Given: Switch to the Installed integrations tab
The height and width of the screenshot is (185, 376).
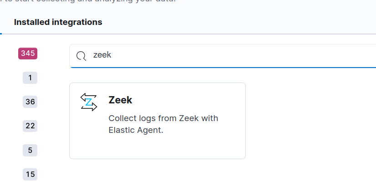Looking at the screenshot, I should click(58, 22).
